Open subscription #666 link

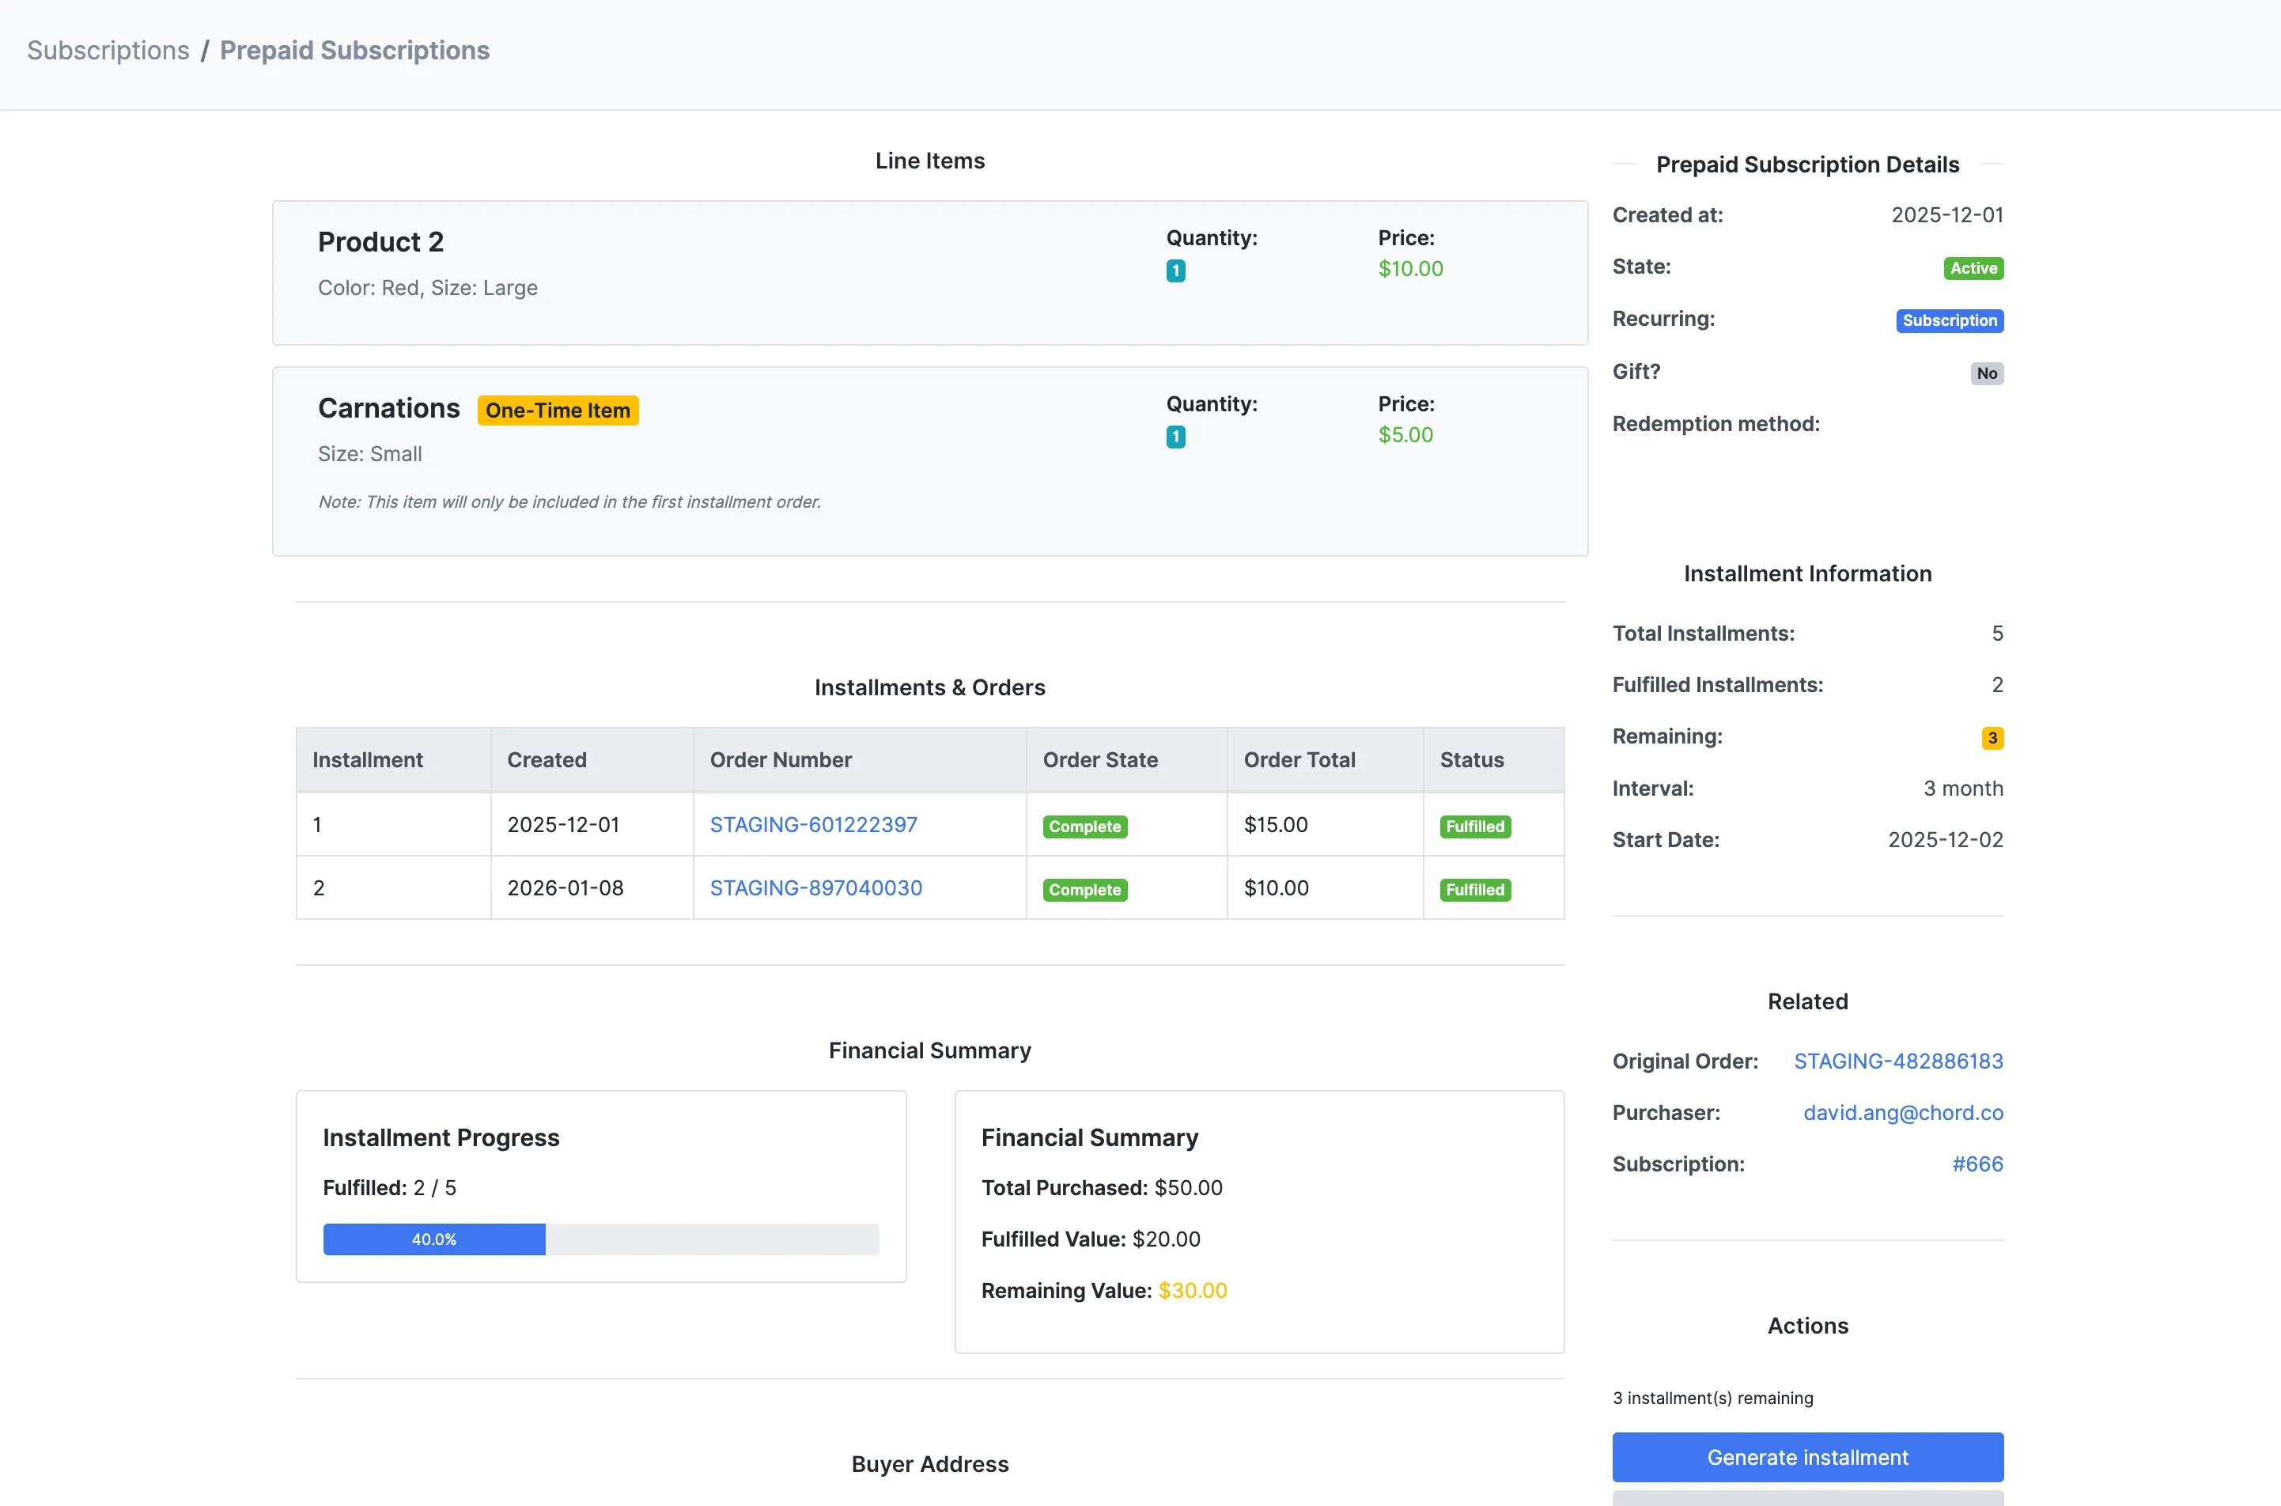tap(1977, 1163)
